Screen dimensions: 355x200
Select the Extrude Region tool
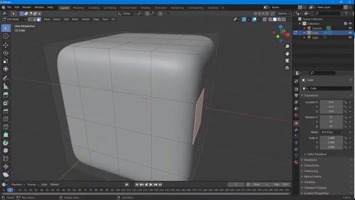tap(6, 95)
